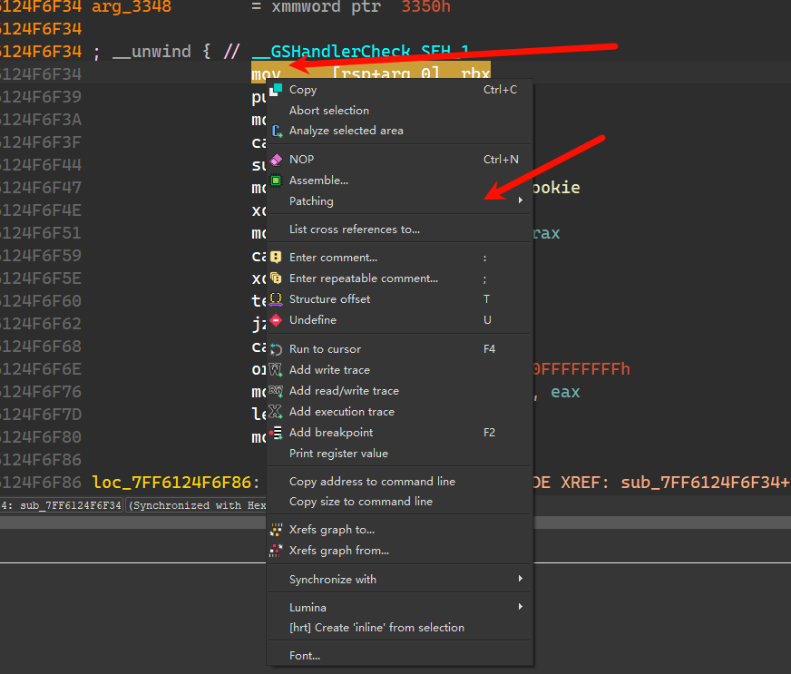This screenshot has height=674, width=791.
Task: Click the Copy icon in context menu
Action: pos(276,90)
